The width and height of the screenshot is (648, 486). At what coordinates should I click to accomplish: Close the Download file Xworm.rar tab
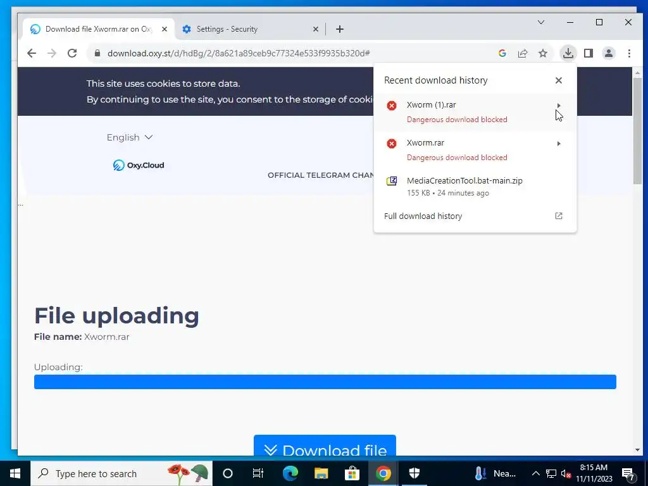click(x=165, y=29)
